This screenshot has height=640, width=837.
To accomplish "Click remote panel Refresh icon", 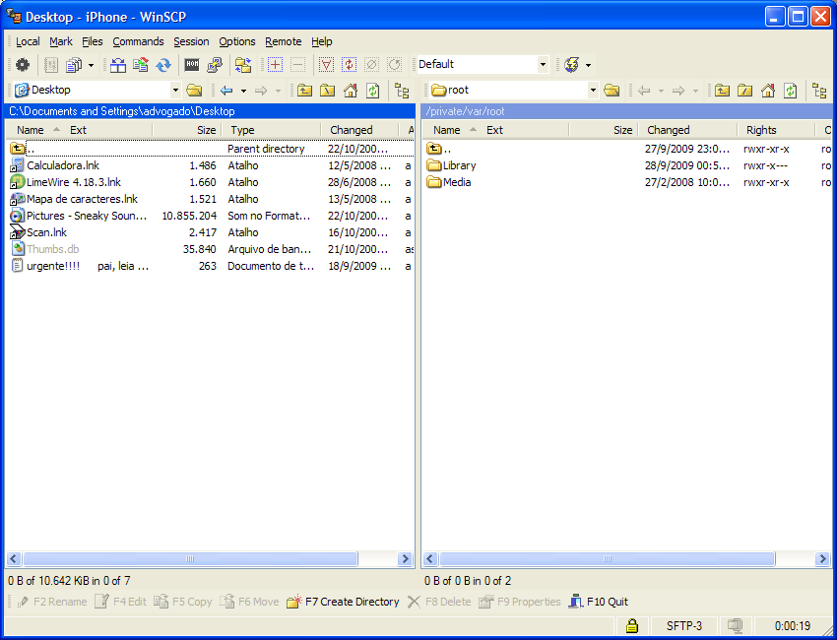I will coord(791,91).
